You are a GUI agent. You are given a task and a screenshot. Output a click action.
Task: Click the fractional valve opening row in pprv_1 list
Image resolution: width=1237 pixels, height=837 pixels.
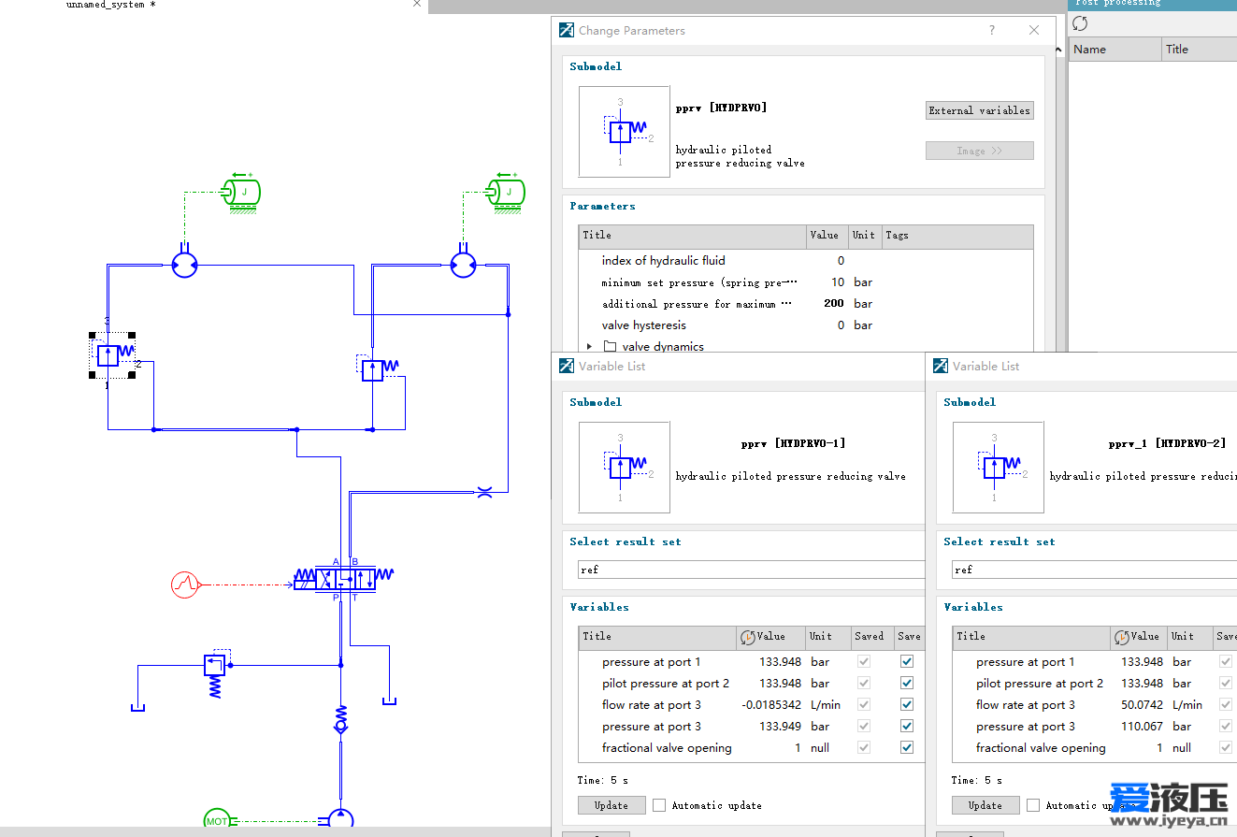(x=1094, y=748)
